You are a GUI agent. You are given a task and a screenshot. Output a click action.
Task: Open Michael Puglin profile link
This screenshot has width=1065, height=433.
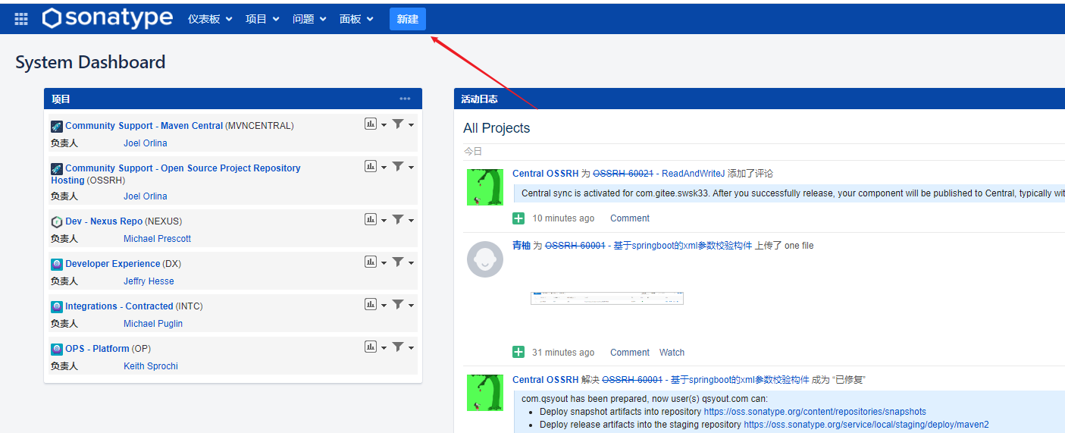point(153,324)
